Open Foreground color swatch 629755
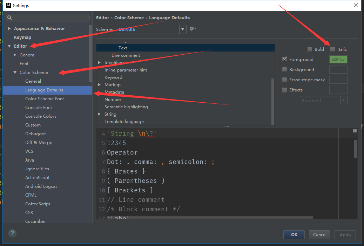 (338, 60)
